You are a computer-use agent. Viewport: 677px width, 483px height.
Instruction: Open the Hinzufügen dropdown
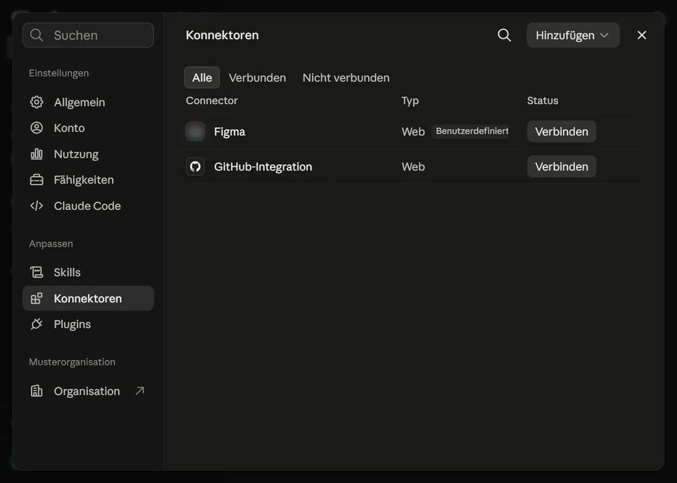(x=573, y=36)
